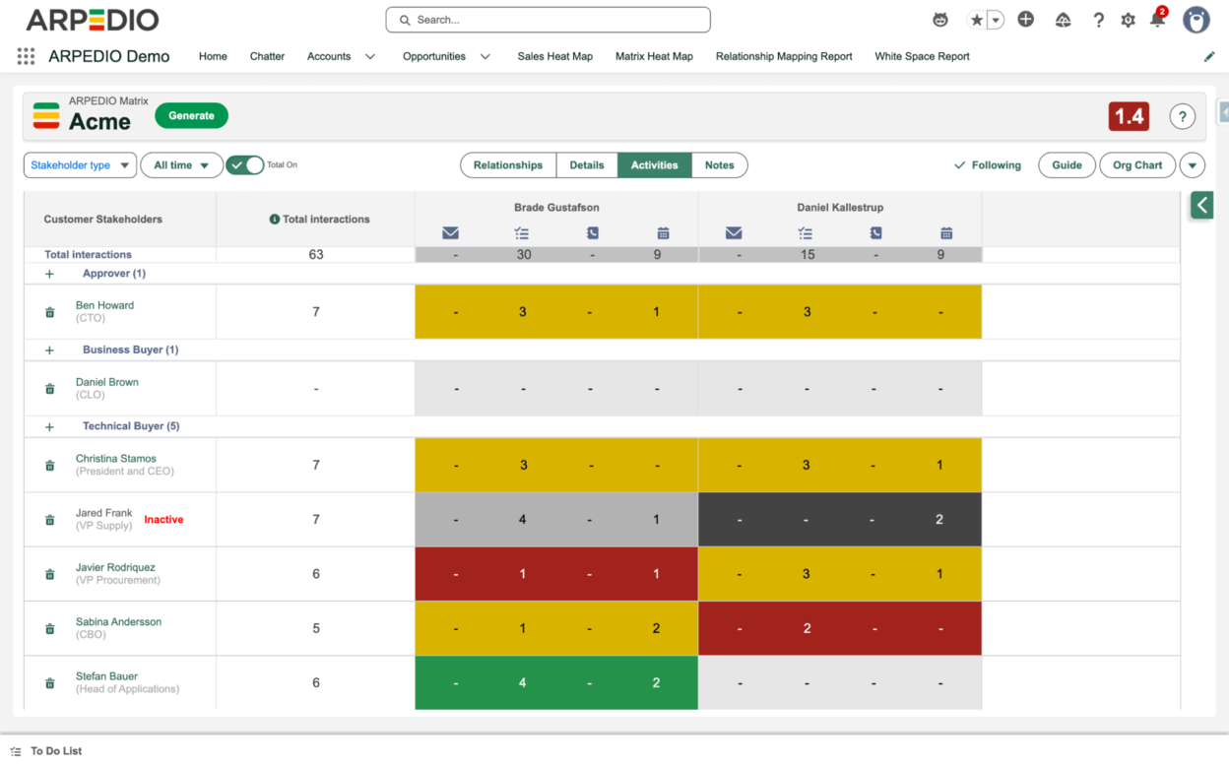
Task: Expand the Accounts nav dropdown chevron
Action: [370, 57]
